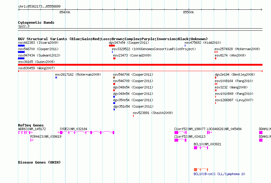The height and width of the screenshot is (183, 271).
Task: Click the dgv348n54 (Cooper2011) label
Action: tap(133, 87)
